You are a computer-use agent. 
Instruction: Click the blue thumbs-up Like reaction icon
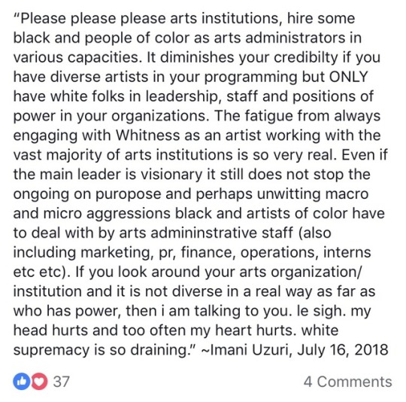22,381
